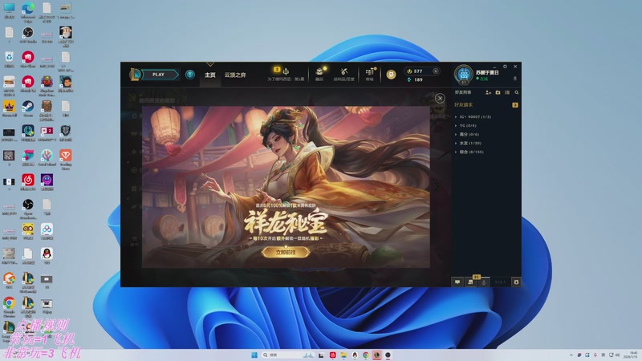Open friend list sort options icon
The image size is (642, 361).
507,92
